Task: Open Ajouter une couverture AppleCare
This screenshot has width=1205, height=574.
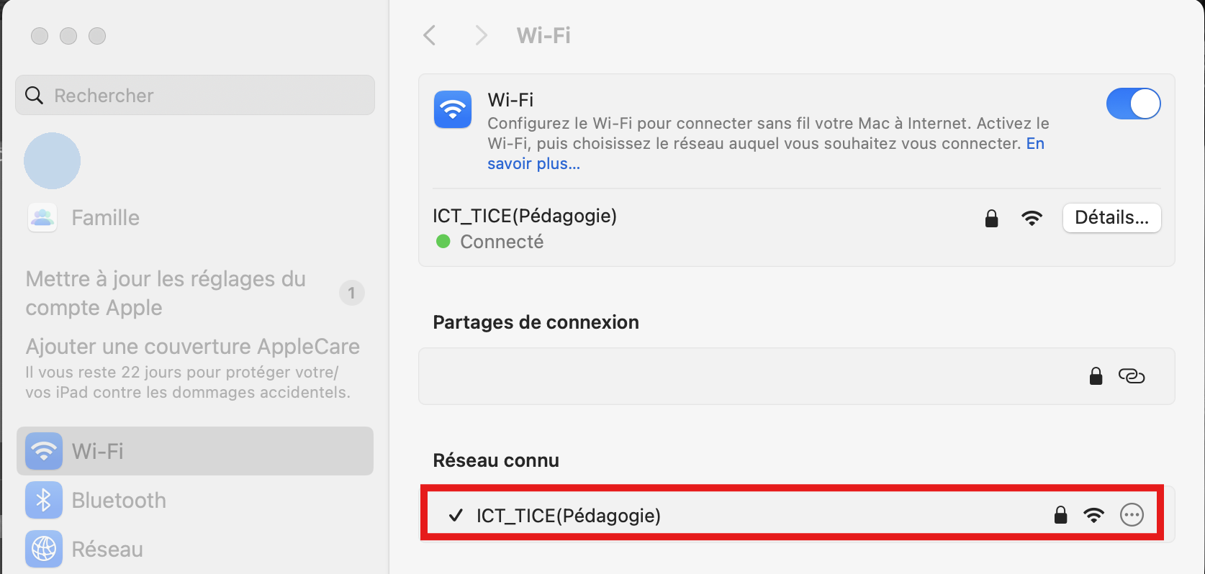Action: pyautogui.click(x=192, y=346)
